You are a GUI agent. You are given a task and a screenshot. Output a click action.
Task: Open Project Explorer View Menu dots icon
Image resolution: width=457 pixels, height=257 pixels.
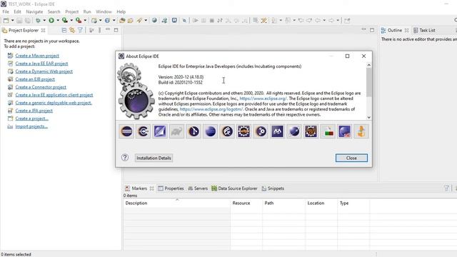pyautogui.click(x=99, y=30)
